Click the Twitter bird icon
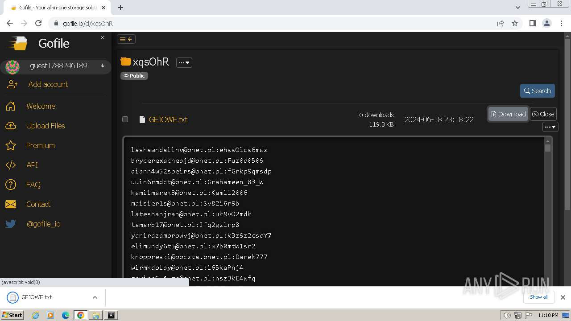 [11, 224]
